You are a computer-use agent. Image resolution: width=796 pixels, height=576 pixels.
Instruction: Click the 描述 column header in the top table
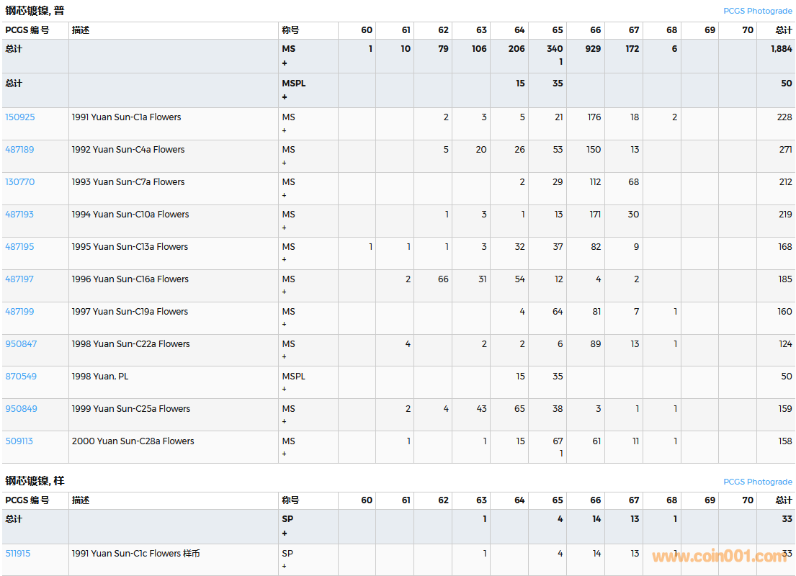[81, 30]
